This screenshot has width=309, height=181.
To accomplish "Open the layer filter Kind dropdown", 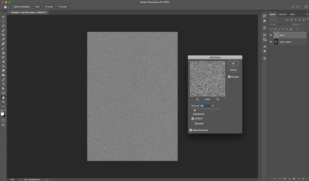I will coord(277,20).
